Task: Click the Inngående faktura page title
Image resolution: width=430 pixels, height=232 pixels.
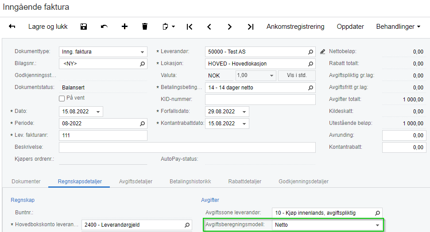Action: (36, 7)
